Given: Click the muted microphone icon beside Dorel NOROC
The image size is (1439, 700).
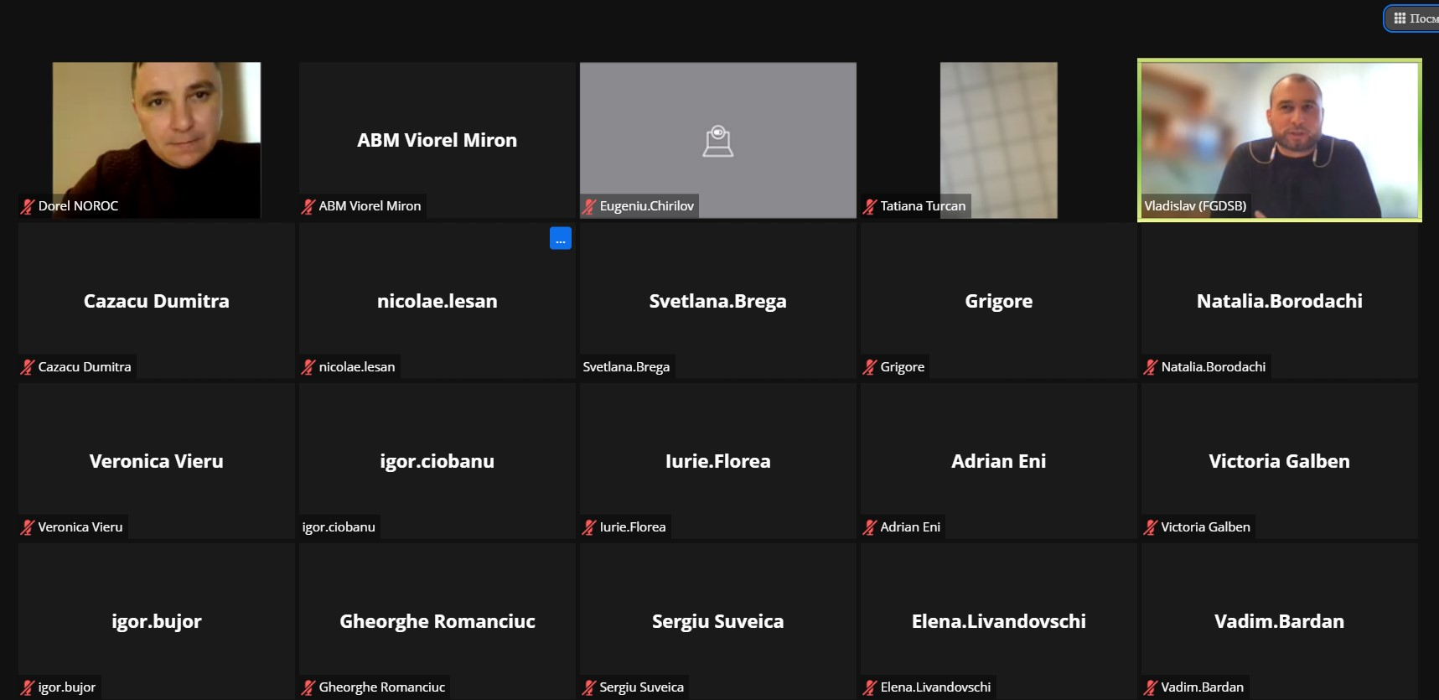Looking at the screenshot, I should 28,206.
